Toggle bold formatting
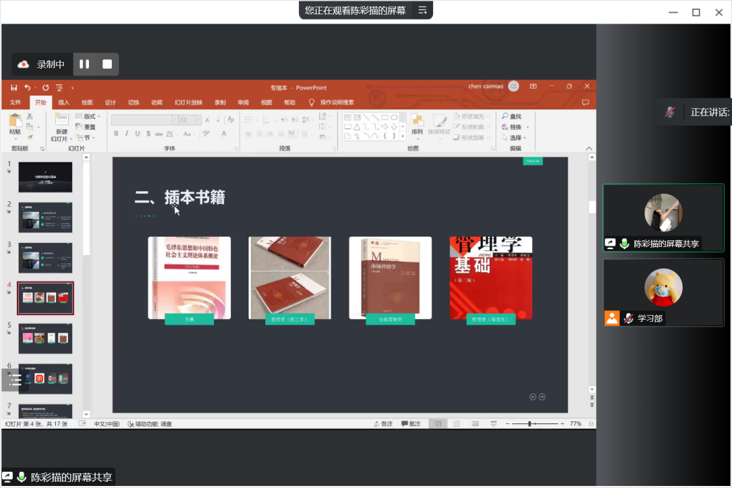The height and width of the screenshot is (488, 732). 116,134
